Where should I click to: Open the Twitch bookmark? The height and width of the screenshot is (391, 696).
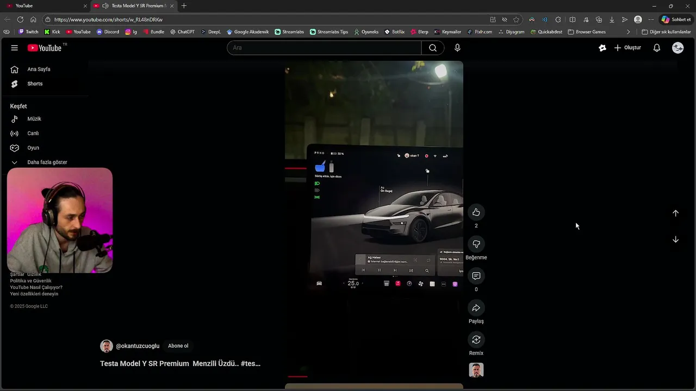(x=28, y=32)
